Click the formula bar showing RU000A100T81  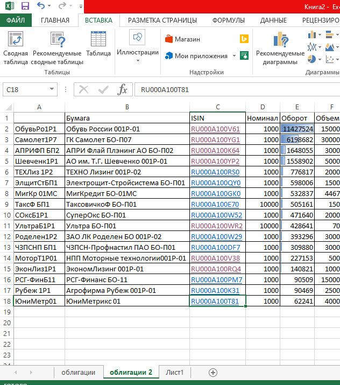[237, 89]
